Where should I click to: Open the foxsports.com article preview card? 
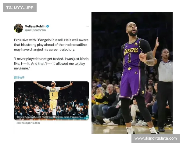coord(52,101)
